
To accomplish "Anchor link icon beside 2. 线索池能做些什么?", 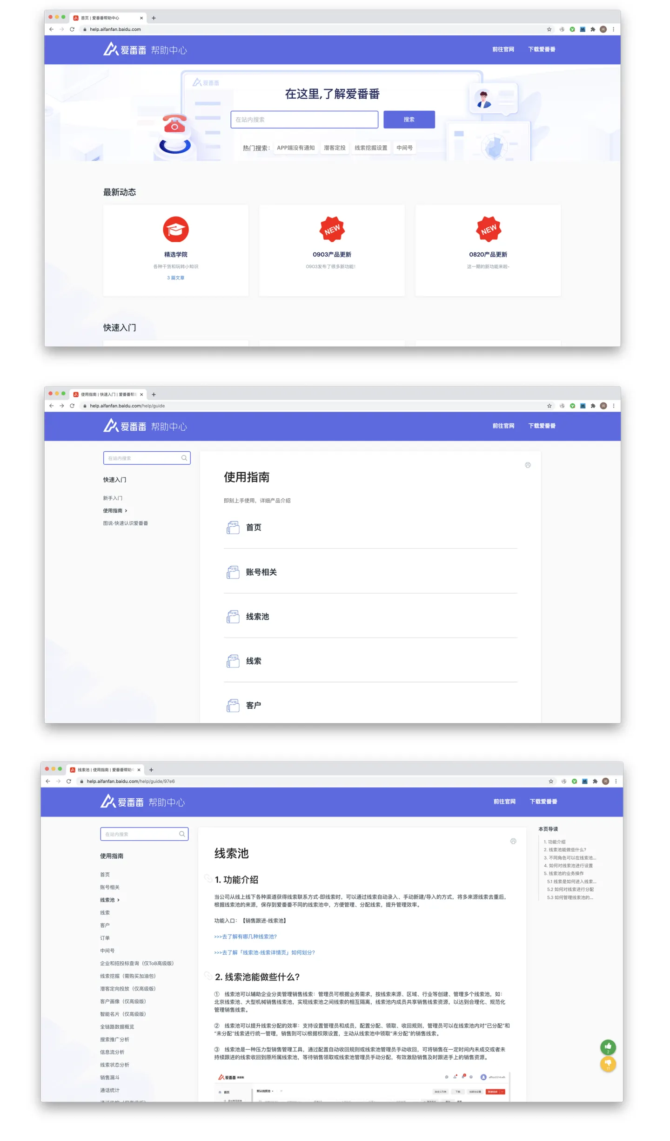I will pyautogui.click(x=208, y=976).
